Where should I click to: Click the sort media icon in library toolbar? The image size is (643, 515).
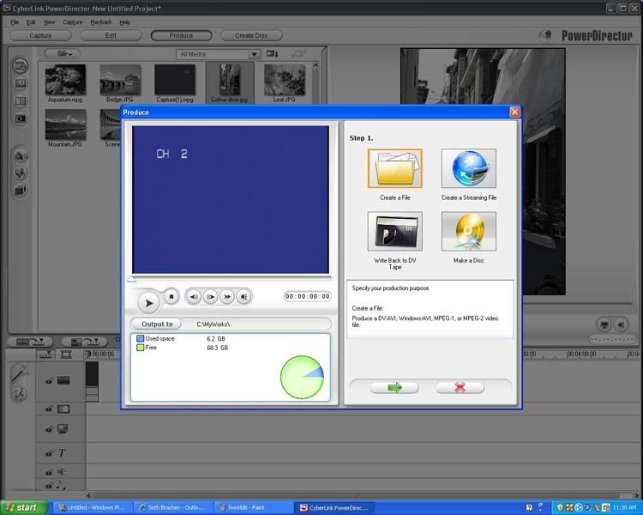click(273, 54)
